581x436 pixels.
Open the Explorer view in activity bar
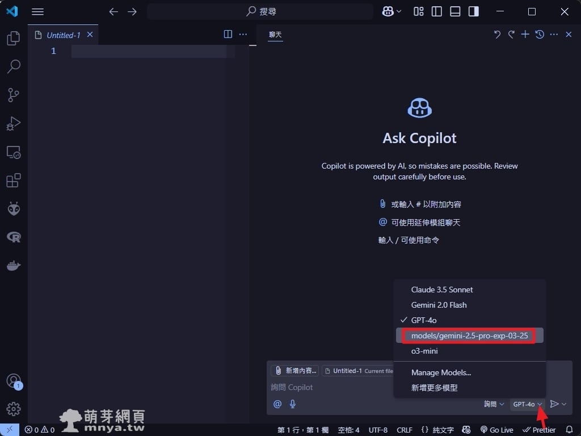tap(14, 38)
